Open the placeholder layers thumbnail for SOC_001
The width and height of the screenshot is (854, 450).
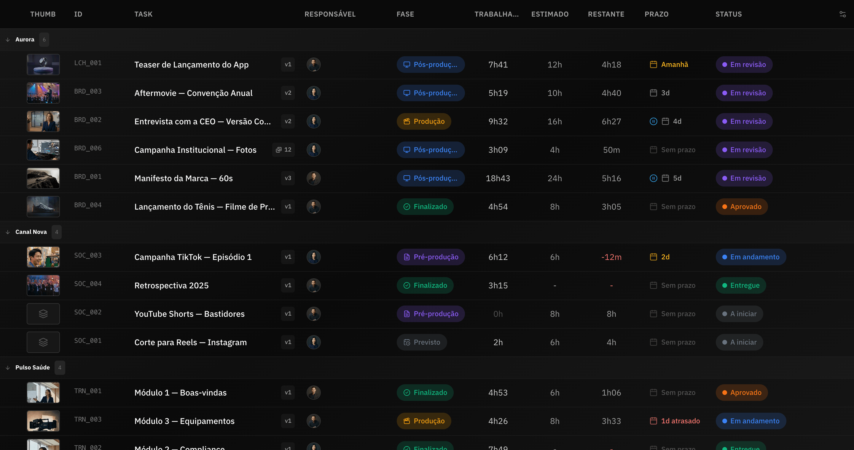tap(43, 342)
